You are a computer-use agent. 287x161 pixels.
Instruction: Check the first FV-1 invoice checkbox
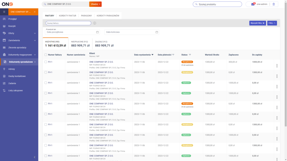click(x=46, y=62)
